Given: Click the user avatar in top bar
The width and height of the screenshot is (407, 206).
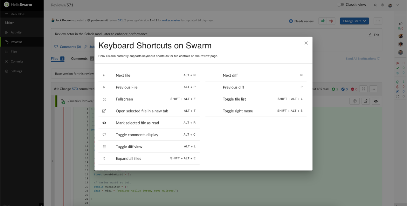Looking at the screenshot, I should (x=390, y=5).
